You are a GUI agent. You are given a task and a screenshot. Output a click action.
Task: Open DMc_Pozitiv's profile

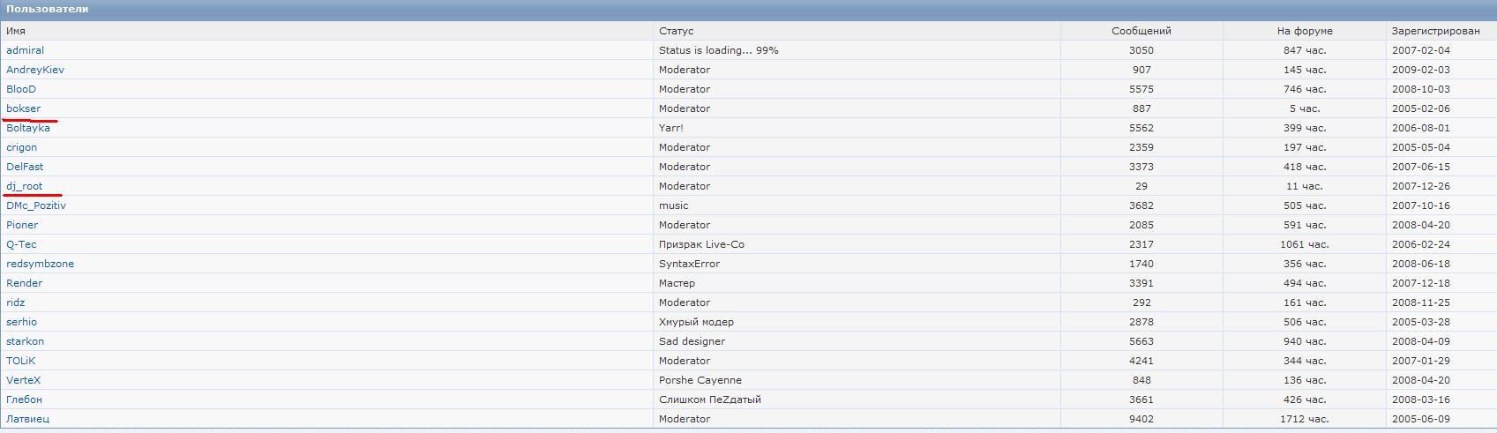pyautogui.click(x=36, y=205)
